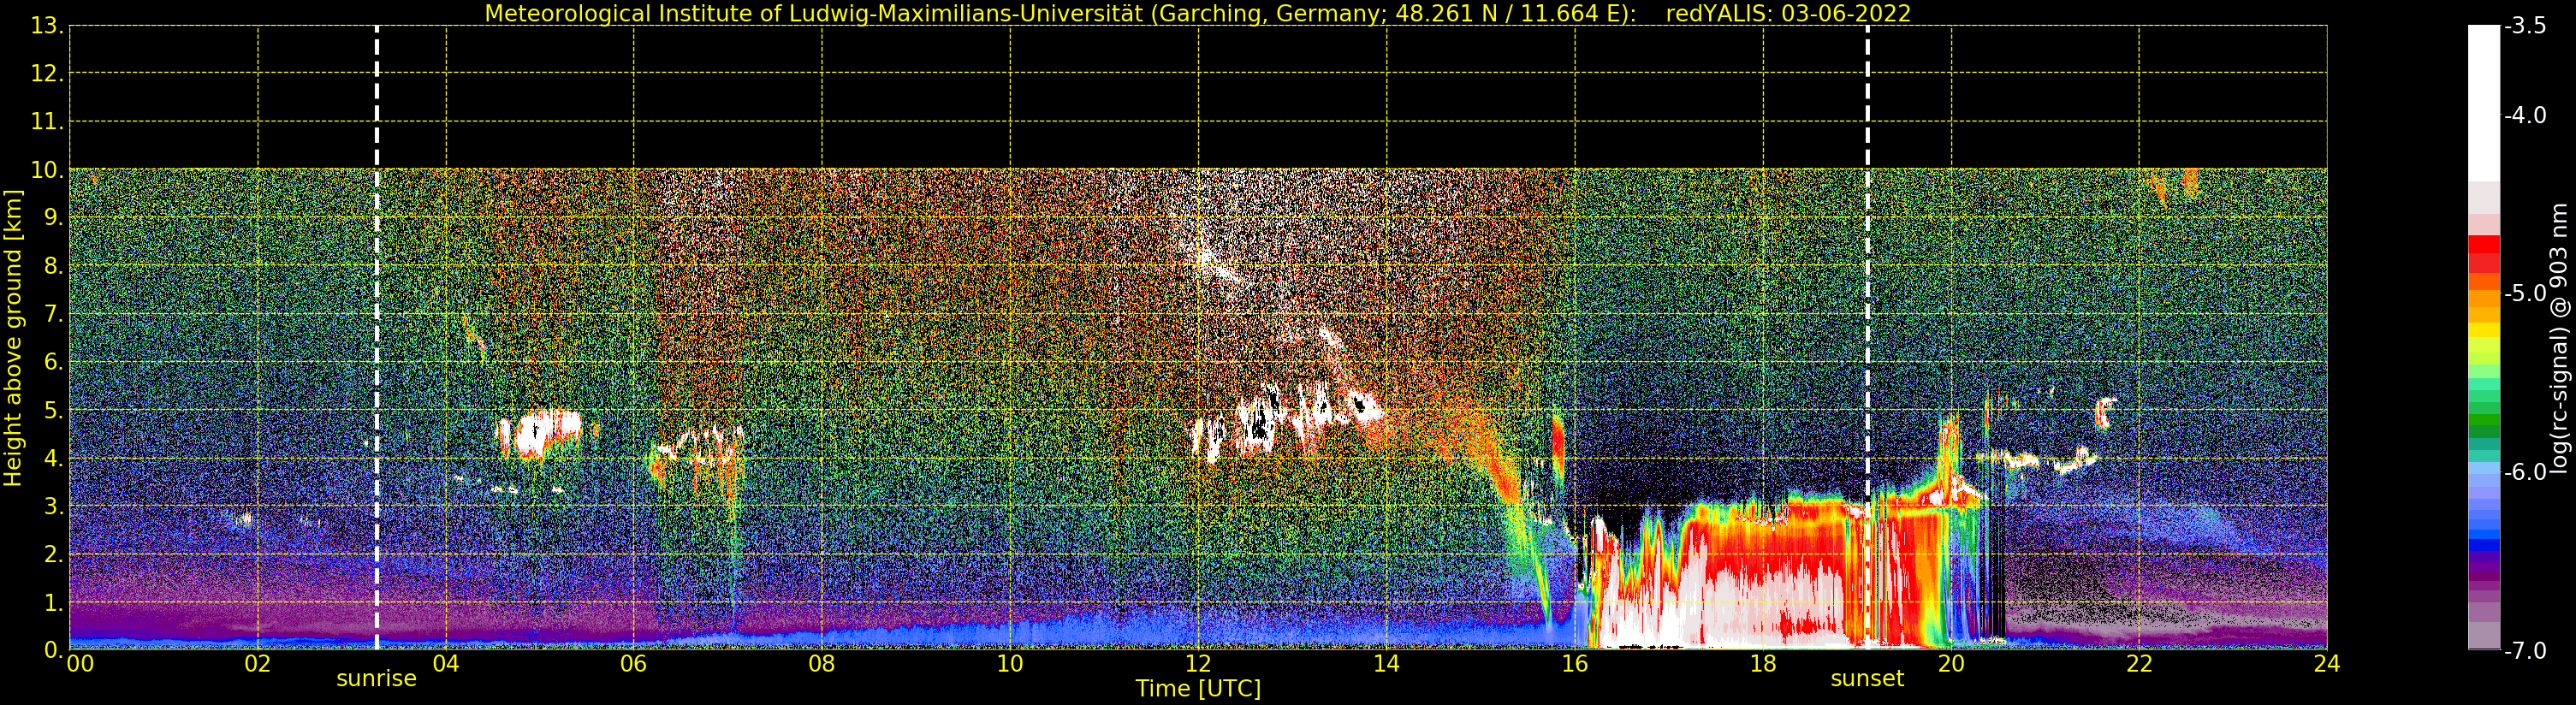Click the colorbar tick label '-7.0'
Screen dimensions: 2576x705
pyautogui.click(x=2525, y=650)
